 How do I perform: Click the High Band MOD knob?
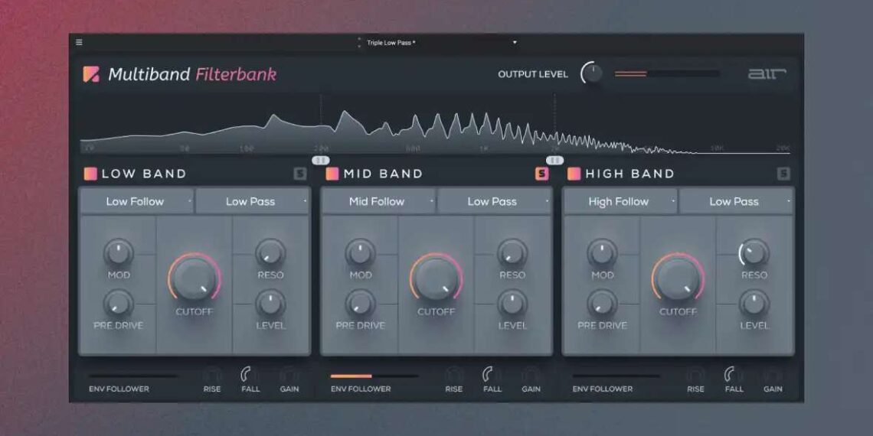[602, 253]
